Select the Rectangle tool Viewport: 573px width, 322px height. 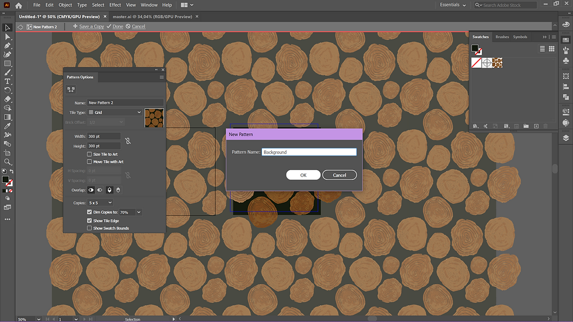click(7, 64)
